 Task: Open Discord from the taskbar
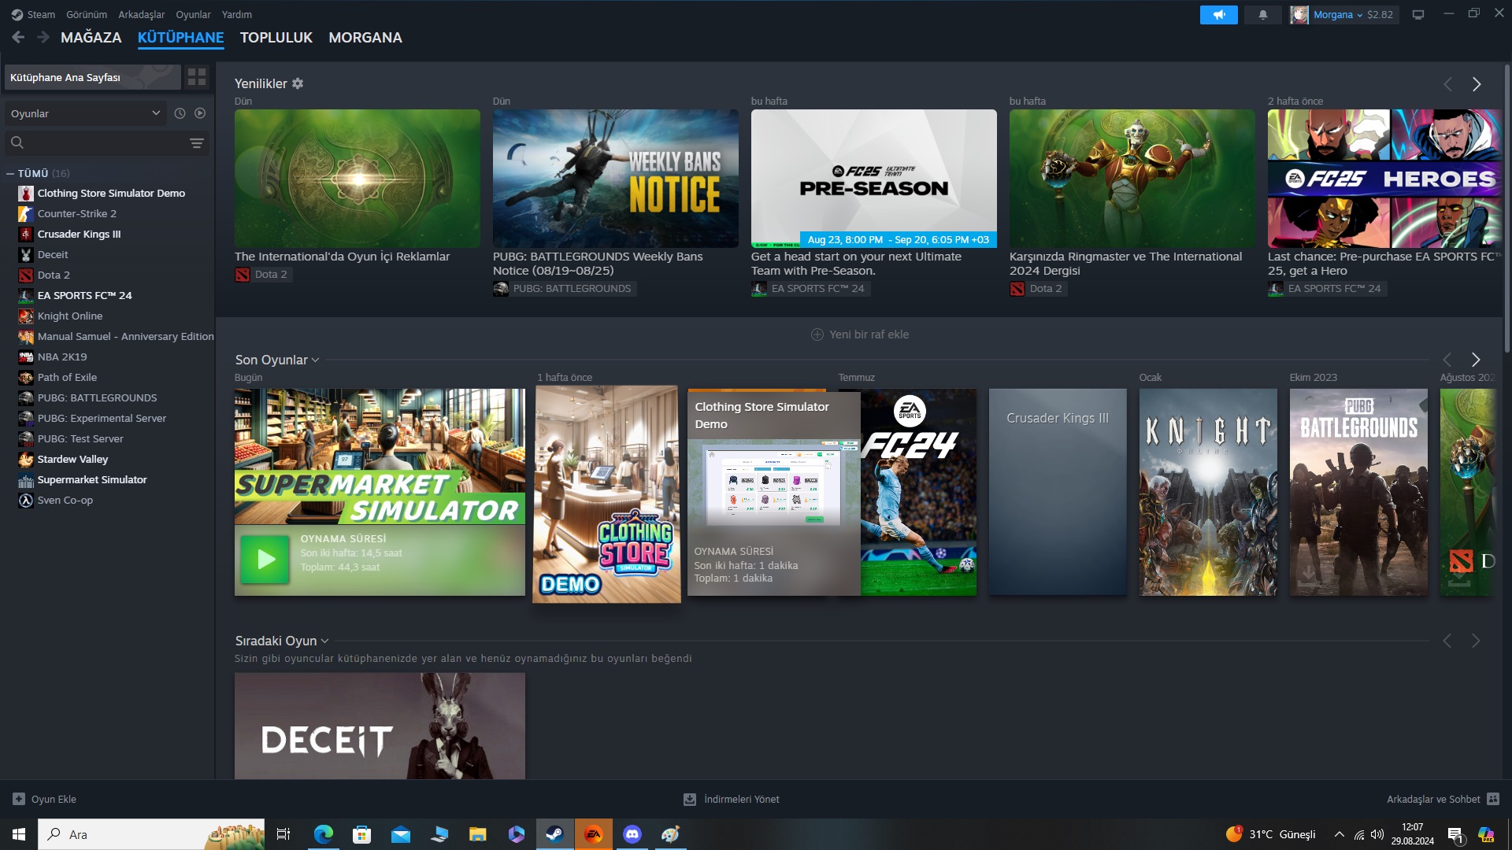632,834
